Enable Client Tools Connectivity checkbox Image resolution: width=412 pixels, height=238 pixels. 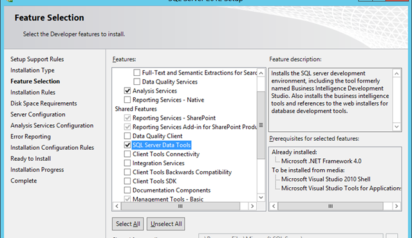(x=127, y=154)
